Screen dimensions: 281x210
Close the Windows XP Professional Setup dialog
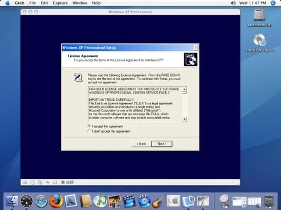[195, 48]
